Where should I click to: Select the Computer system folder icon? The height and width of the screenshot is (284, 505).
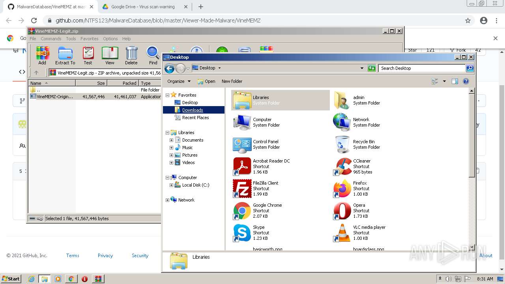point(242,122)
